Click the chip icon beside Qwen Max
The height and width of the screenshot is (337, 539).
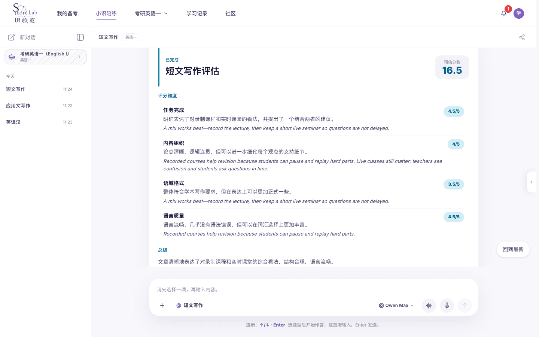[381, 306]
